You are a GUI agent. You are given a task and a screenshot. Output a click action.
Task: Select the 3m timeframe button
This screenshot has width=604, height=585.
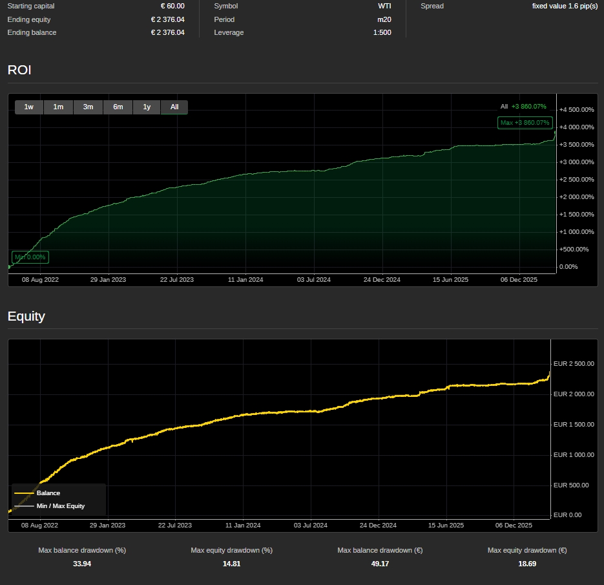(88, 107)
